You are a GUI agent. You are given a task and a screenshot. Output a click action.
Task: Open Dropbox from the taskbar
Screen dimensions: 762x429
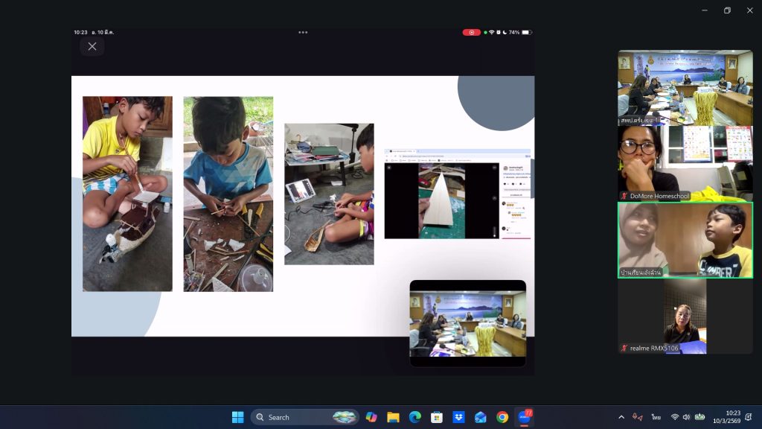click(458, 417)
